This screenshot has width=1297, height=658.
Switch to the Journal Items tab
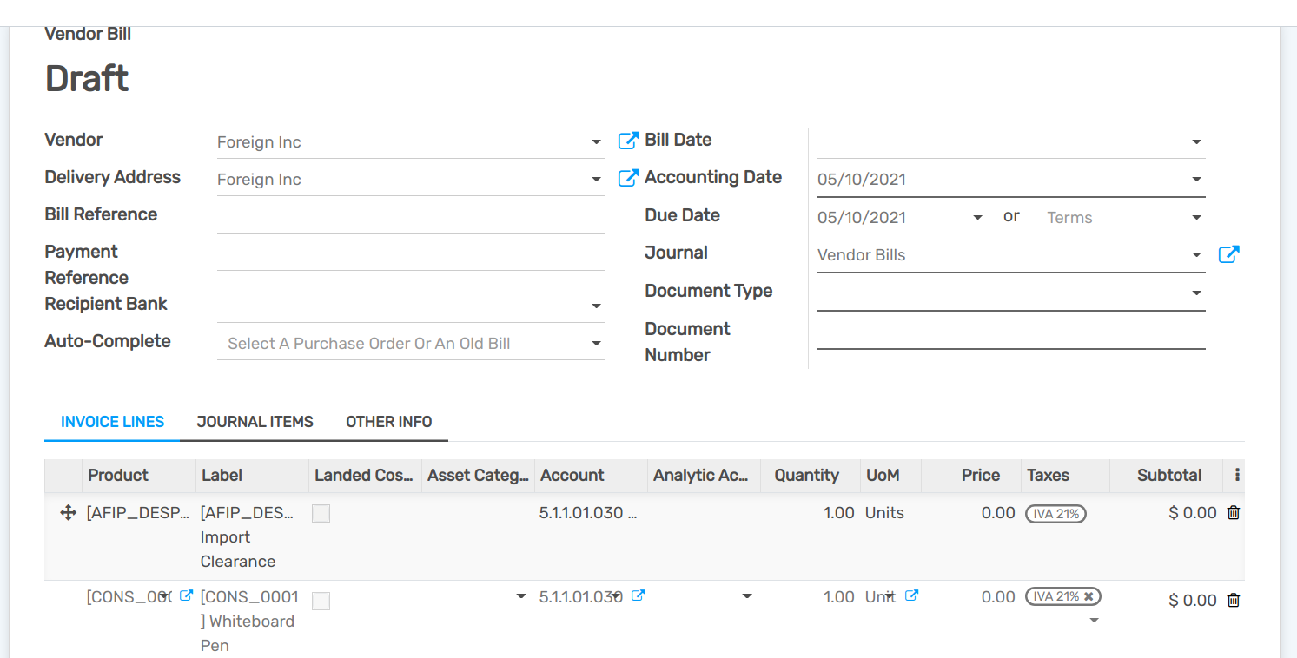tap(255, 422)
